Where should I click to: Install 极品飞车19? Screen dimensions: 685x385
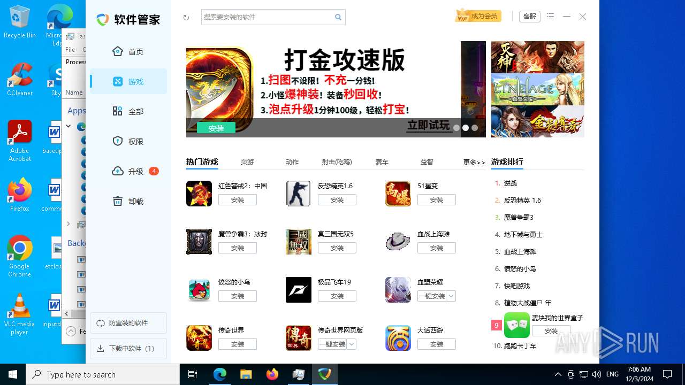337,296
